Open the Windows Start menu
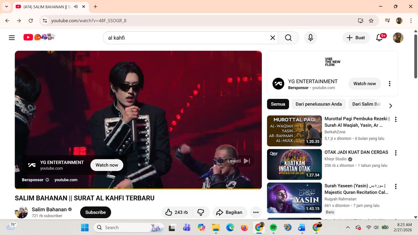The image size is (418, 235). click(85, 228)
